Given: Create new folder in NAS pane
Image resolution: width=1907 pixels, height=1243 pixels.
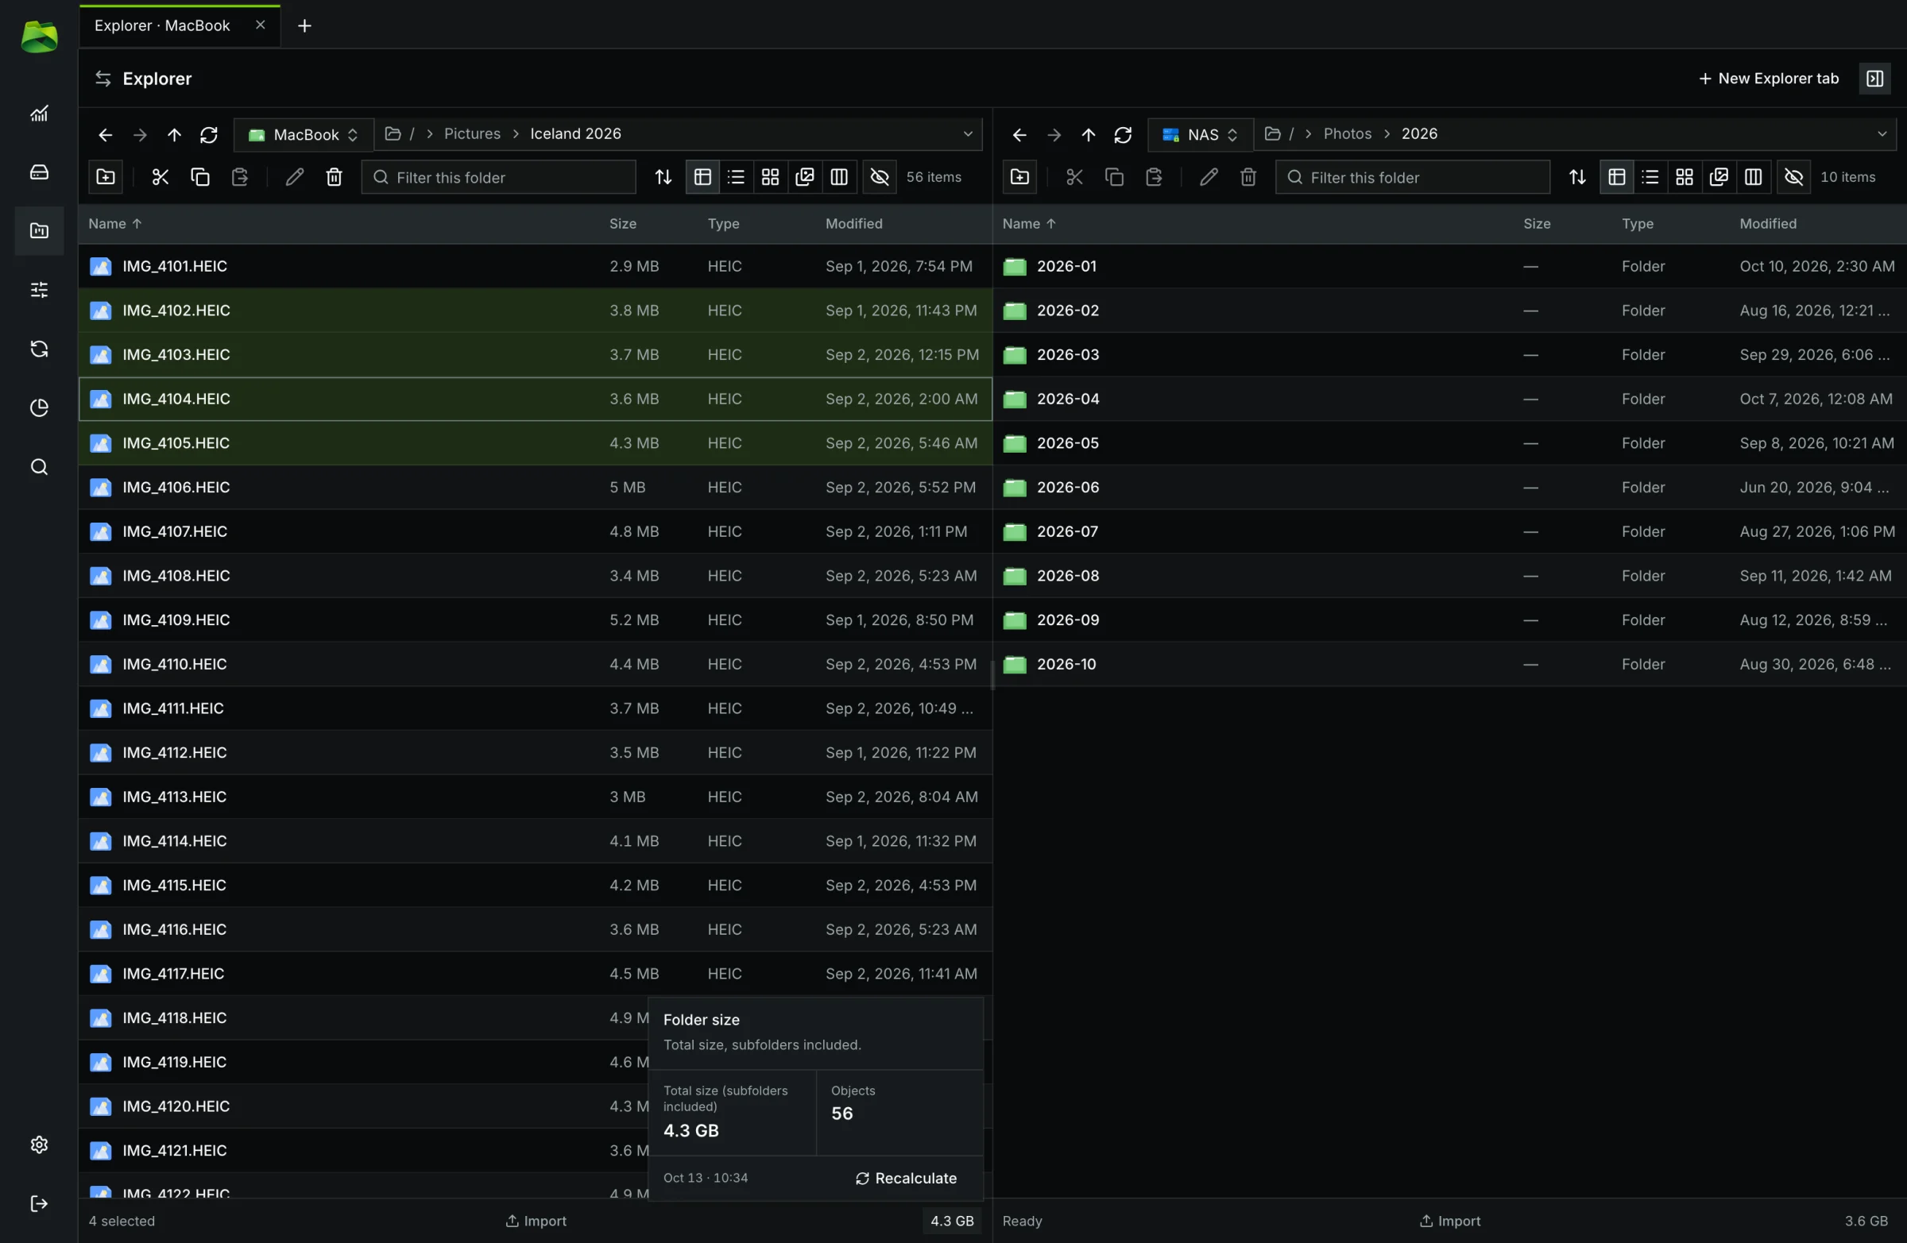Looking at the screenshot, I should [x=1020, y=177].
